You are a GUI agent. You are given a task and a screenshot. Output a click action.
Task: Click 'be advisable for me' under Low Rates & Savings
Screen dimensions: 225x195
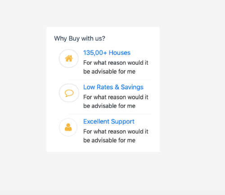(109, 106)
